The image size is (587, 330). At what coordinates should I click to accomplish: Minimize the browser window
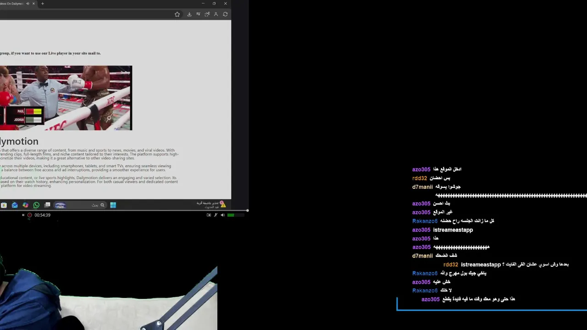click(x=203, y=4)
